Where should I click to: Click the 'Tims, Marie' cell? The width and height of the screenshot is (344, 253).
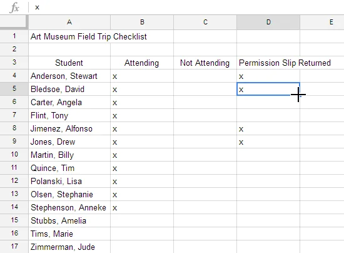click(x=69, y=234)
